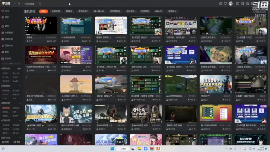Click the stream title 一台电脑来断案
270x152 pixels.
point(68,37)
